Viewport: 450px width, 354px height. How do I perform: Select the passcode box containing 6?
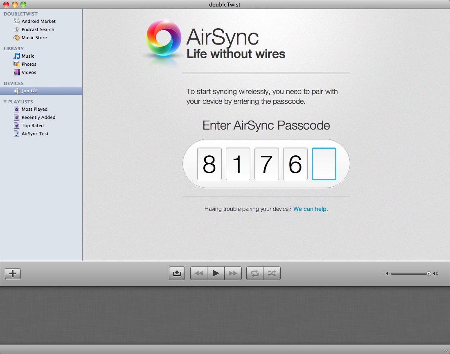(x=295, y=164)
